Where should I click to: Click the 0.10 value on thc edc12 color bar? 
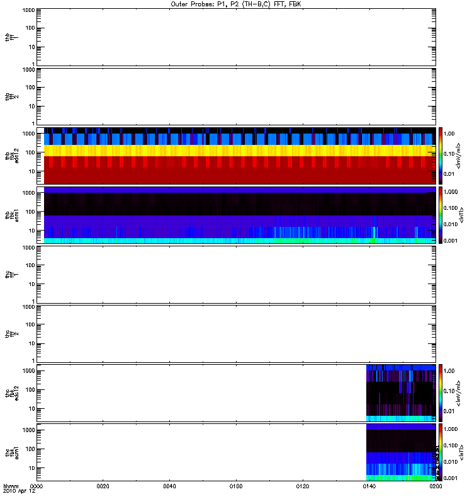pyautogui.click(x=449, y=391)
